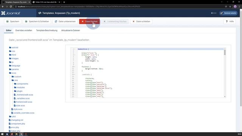242x136 pixels.
Task: Open helper.php file
Action: point(14,131)
